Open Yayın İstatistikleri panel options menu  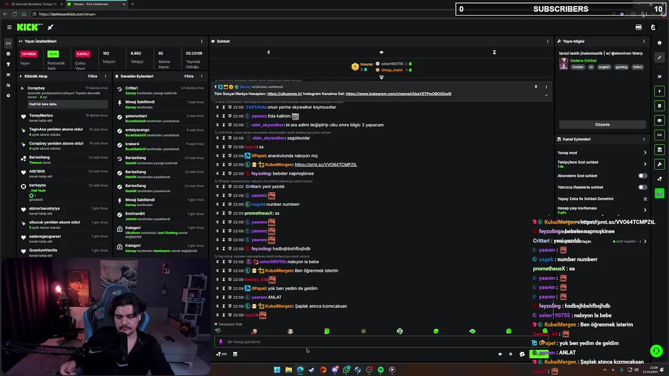202,41
